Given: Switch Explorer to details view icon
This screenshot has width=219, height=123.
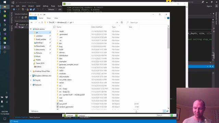Looking at the screenshot, I should click(164, 111).
